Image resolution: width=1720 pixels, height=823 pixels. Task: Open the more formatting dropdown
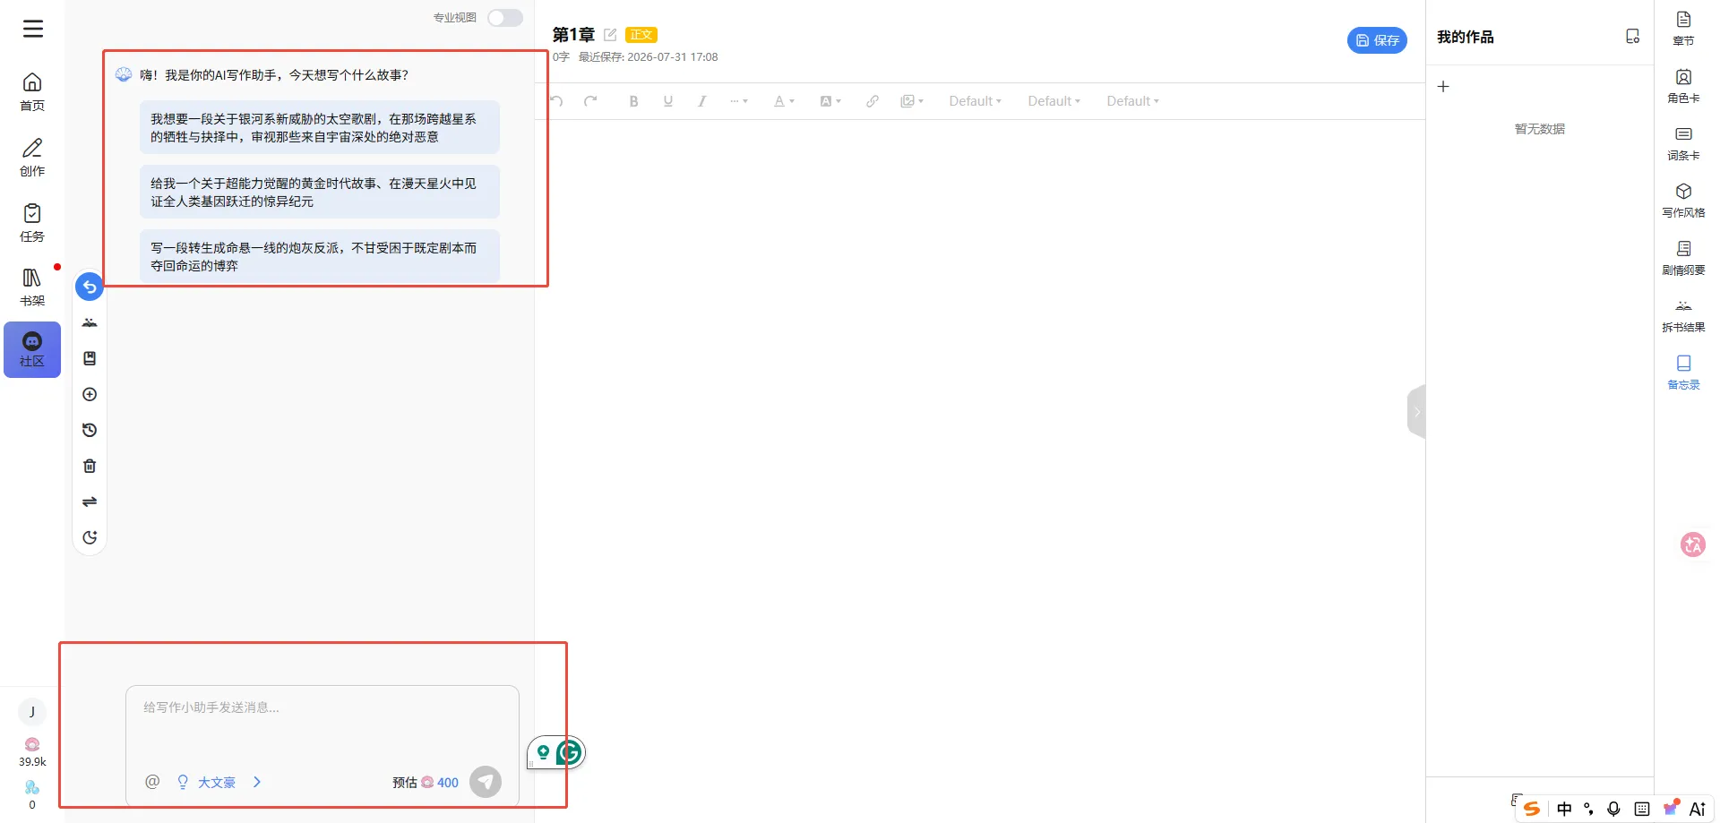pos(739,101)
